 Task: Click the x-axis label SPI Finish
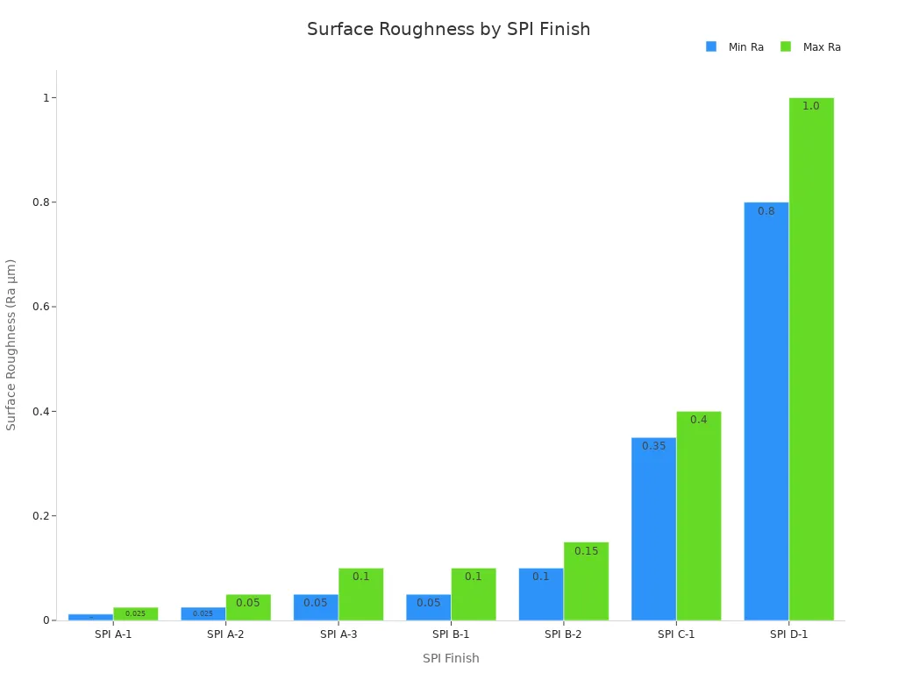tap(451, 658)
